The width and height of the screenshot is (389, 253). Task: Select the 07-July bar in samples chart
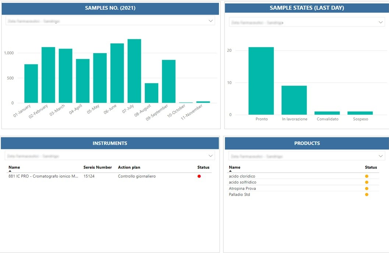coord(134,71)
